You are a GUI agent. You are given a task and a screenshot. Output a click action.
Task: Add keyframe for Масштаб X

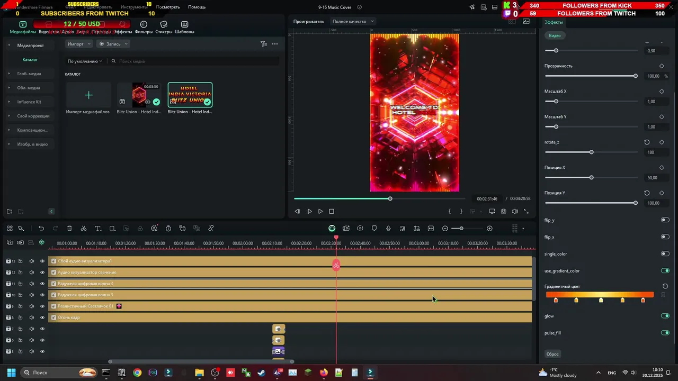[662, 92]
